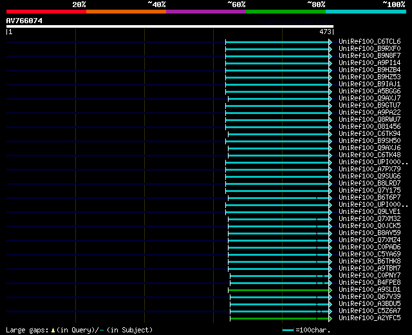This screenshot has height=335, width=412.
Task: Click the cyan alignment bar for B6T6P7
Action: coord(279,198)
